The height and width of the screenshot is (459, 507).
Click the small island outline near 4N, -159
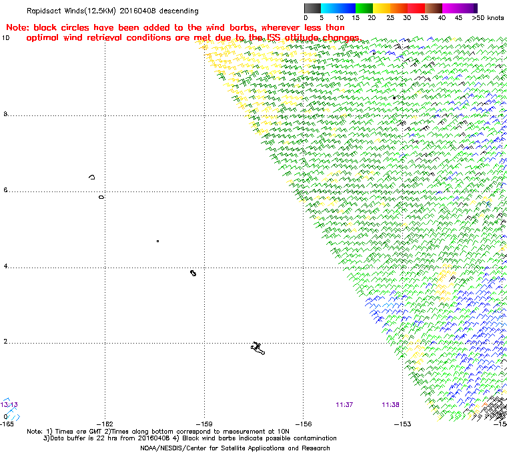(193, 274)
